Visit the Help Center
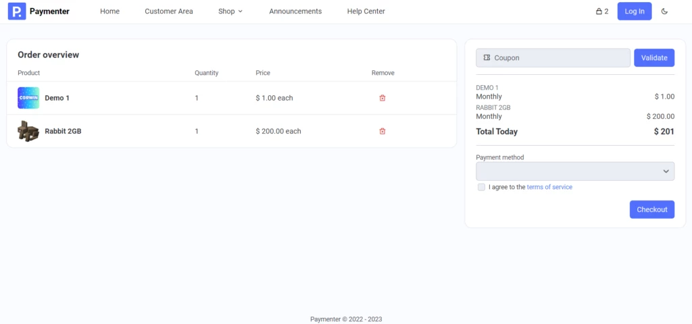692x324 pixels. [366, 11]
